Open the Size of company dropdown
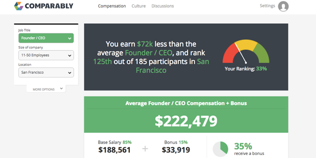The height and width of the screenshot is (158, 316). pos(46,55)
